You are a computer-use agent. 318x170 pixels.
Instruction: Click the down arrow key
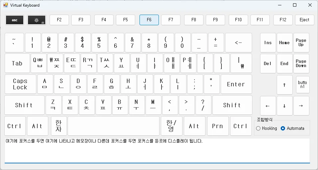pyautogui.click(x=285, y=106)
